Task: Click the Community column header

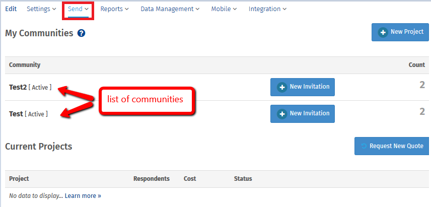Action: click(x=25, y=65)
